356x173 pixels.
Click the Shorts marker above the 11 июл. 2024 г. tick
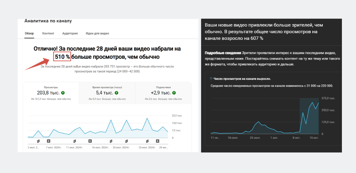click(x=75, y=141)
